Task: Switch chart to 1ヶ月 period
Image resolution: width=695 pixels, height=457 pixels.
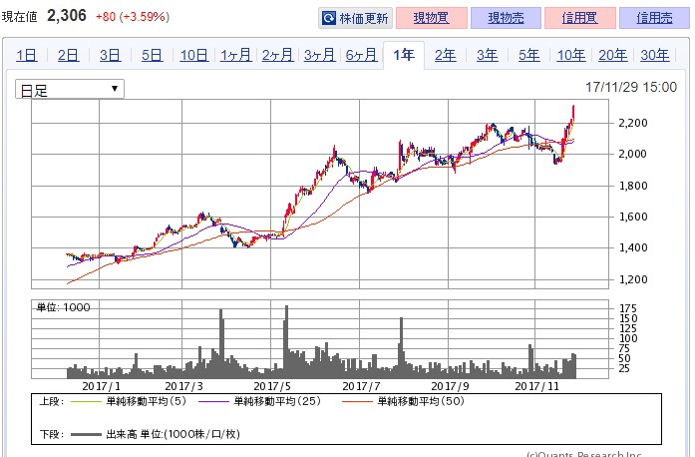Action: (x=235, y=55)
